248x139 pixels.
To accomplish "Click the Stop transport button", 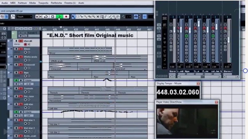I will coord(53,17).
